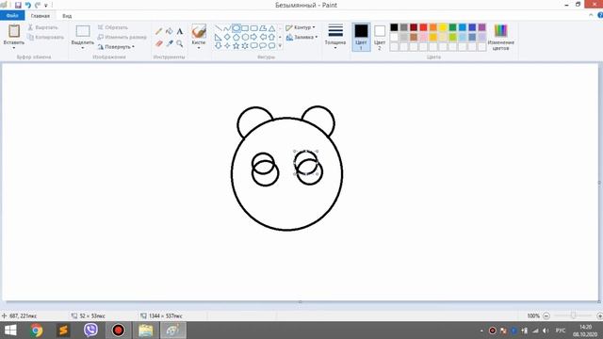The width and height of the screenshot is (603, 339).
Task: Choose the Line shape
Action: tap(218, 28)
